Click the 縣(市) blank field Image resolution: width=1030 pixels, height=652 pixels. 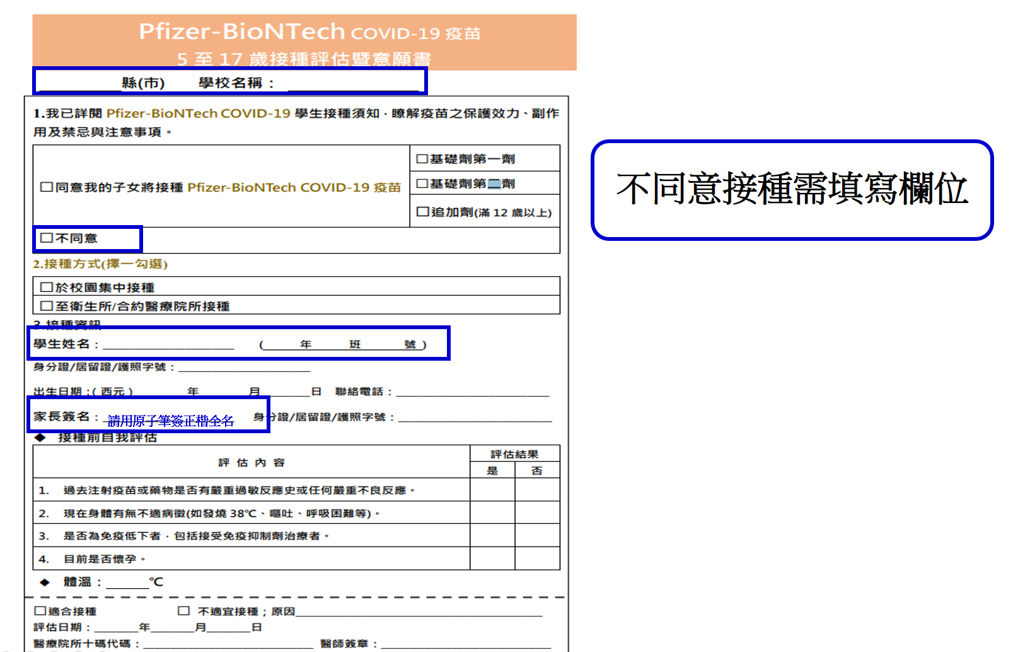coord(79,84)
